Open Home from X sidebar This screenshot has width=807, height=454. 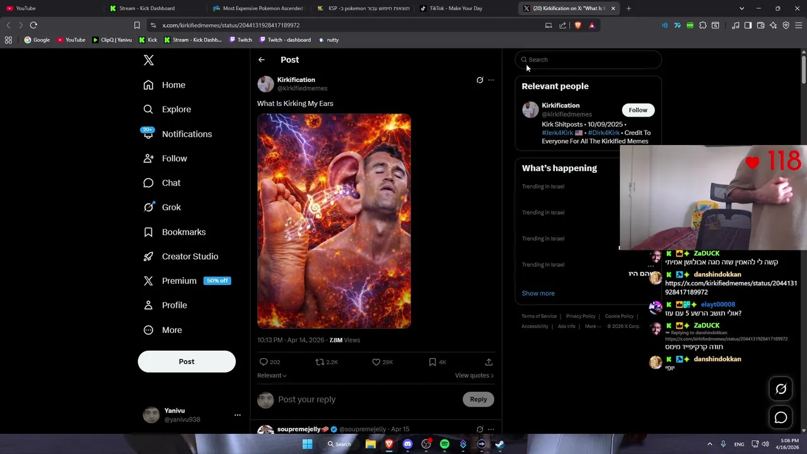pos(164,85)
